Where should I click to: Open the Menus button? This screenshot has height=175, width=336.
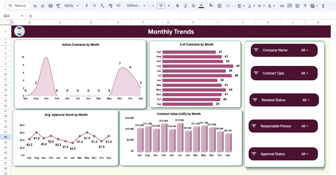[x=18, y=5]
